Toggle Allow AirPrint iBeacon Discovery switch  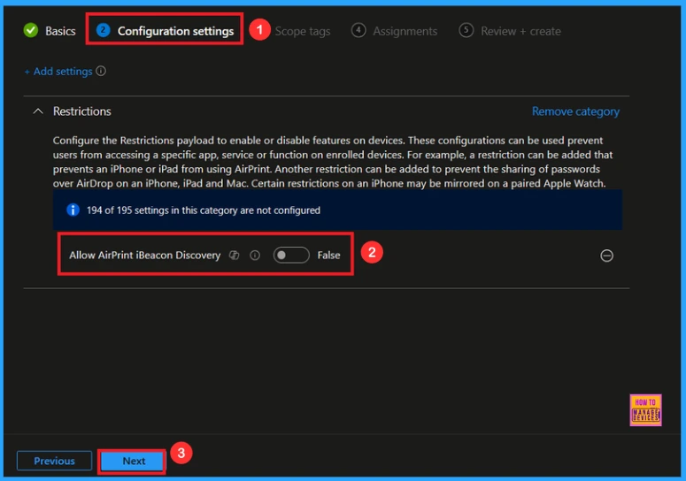290,256
